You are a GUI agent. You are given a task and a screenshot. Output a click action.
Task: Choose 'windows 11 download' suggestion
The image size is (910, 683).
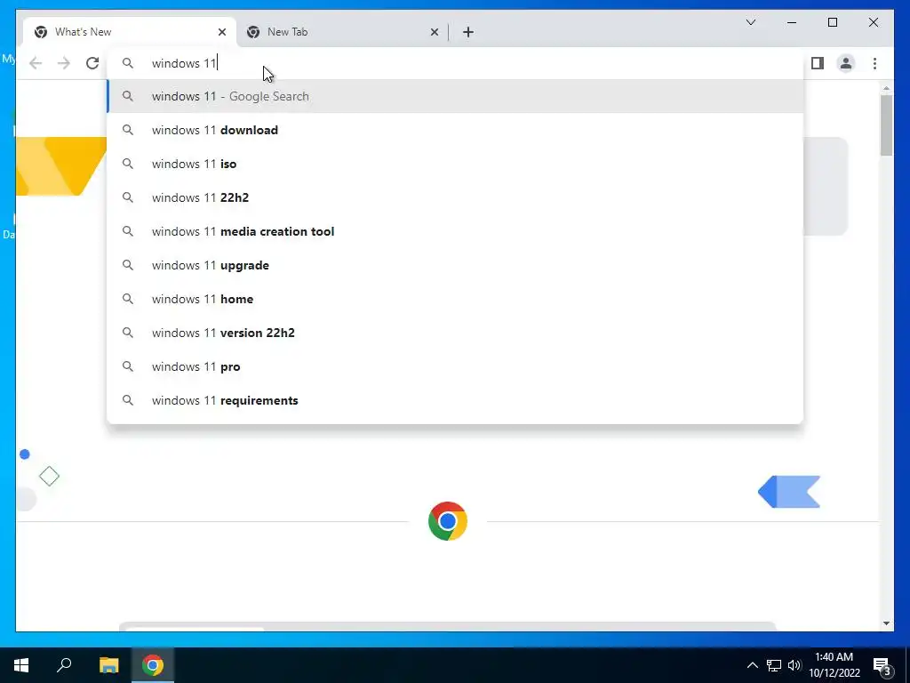[x=455, y=130]
